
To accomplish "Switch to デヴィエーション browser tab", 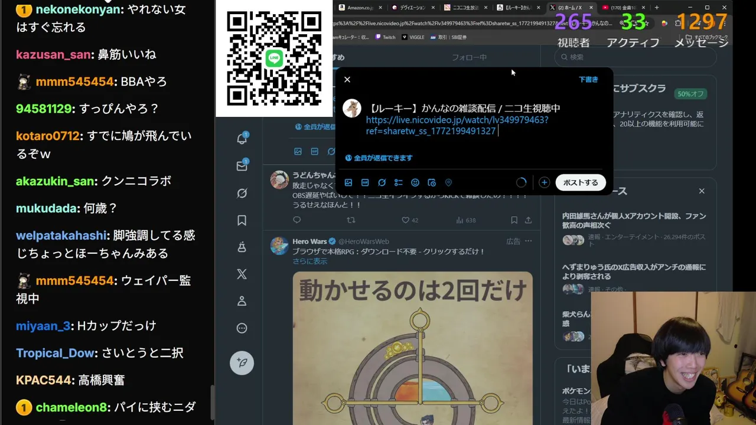I will click(412, 8).
